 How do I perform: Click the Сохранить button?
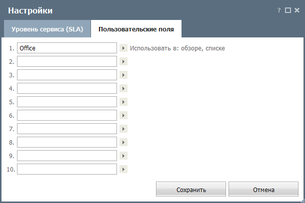coord(191,189)
